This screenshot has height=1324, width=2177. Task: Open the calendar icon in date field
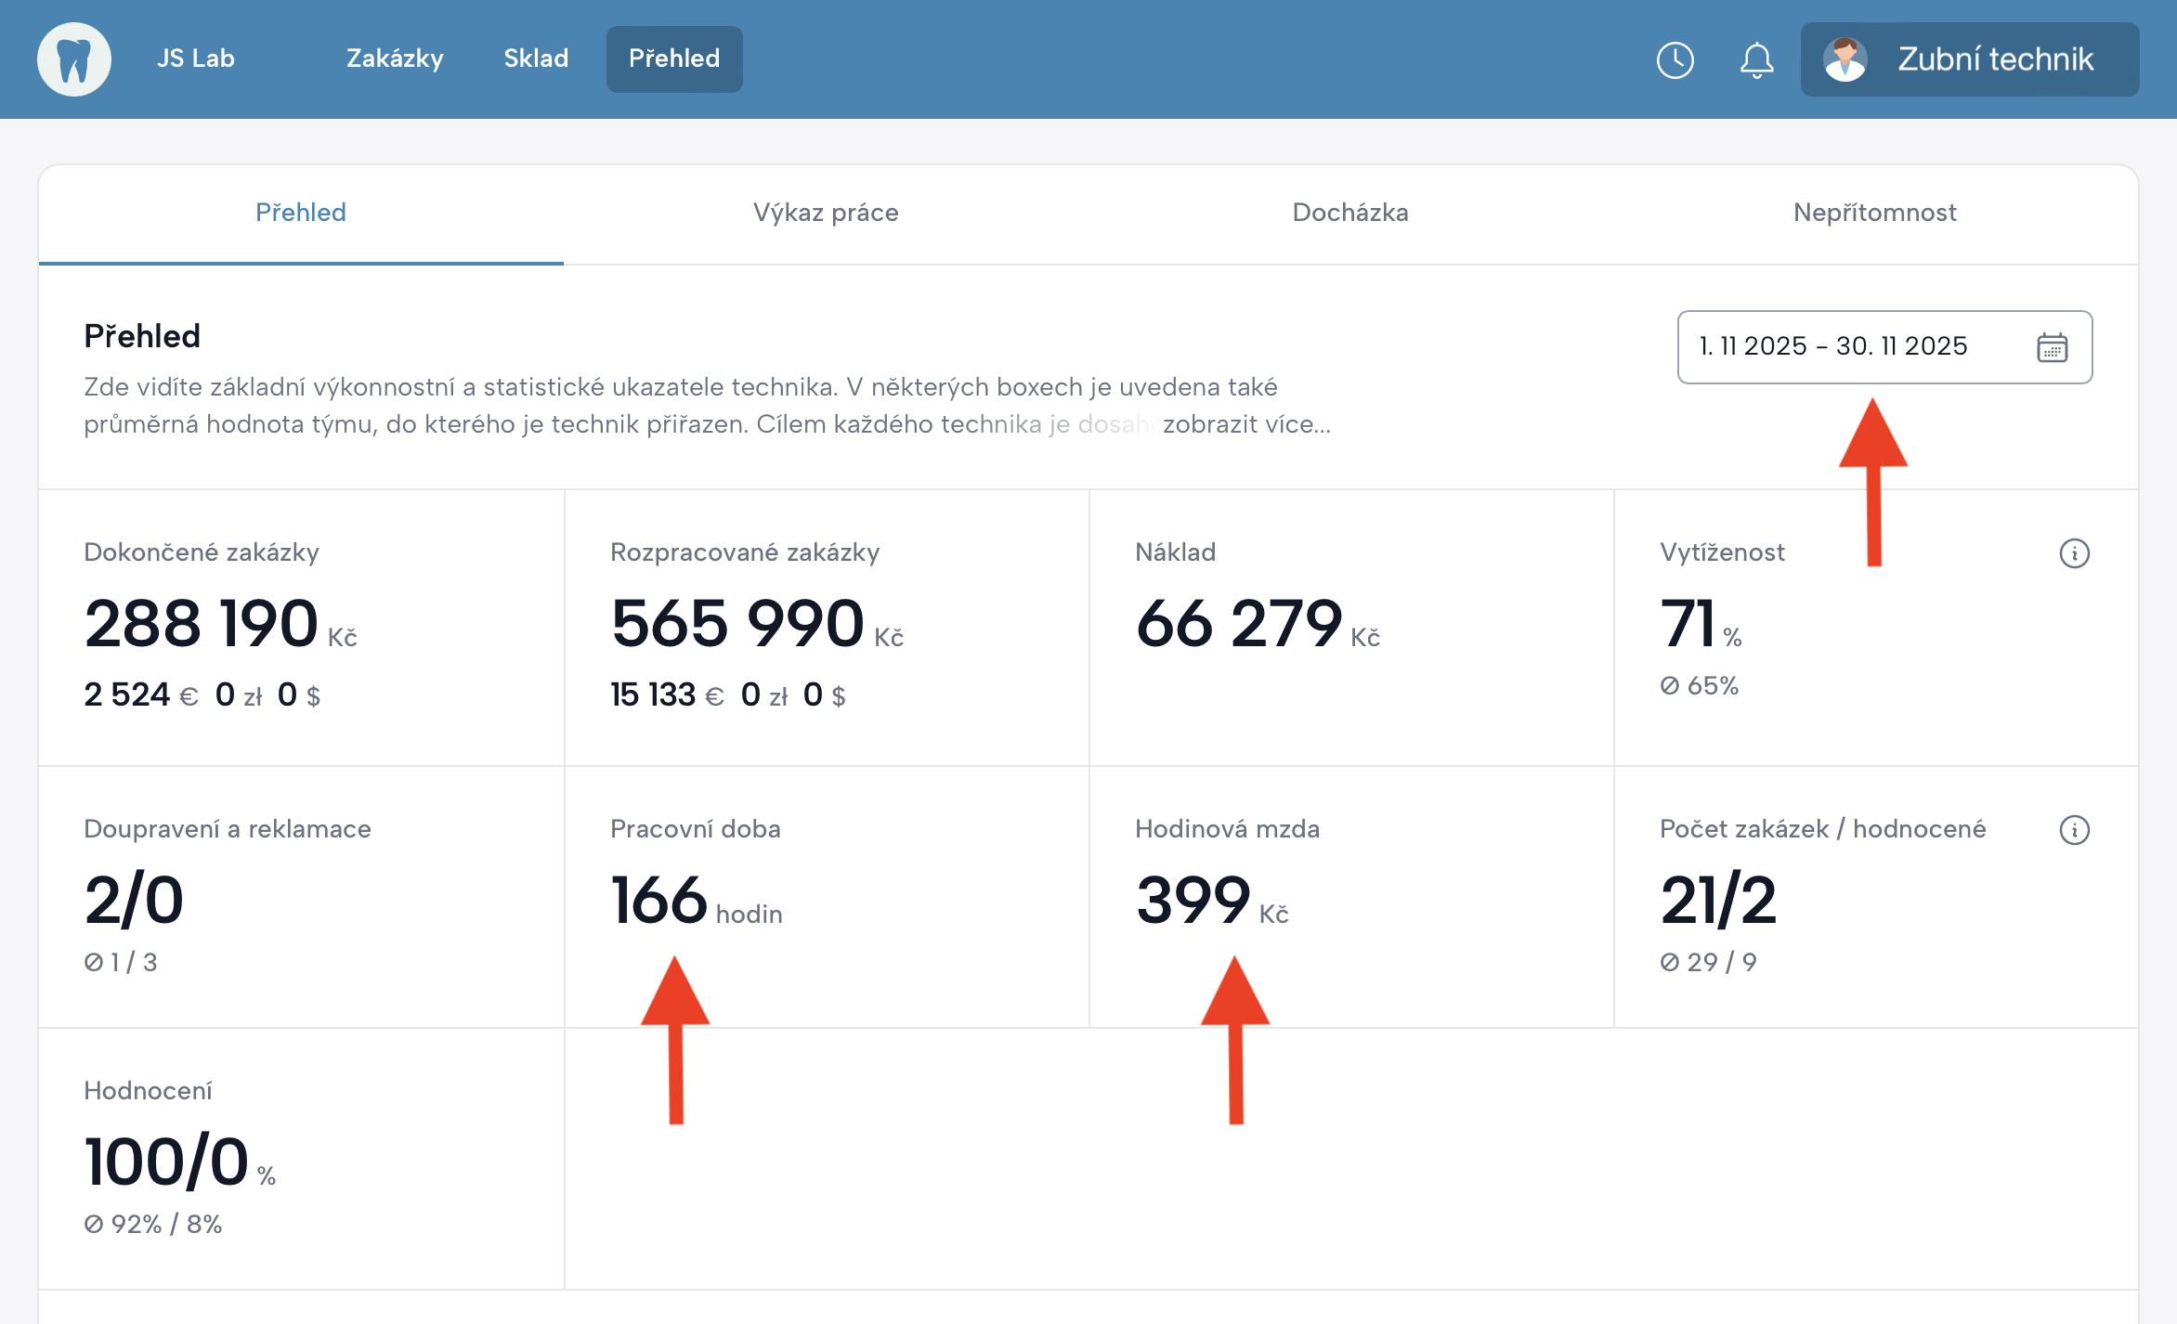tap(2052, 347)
